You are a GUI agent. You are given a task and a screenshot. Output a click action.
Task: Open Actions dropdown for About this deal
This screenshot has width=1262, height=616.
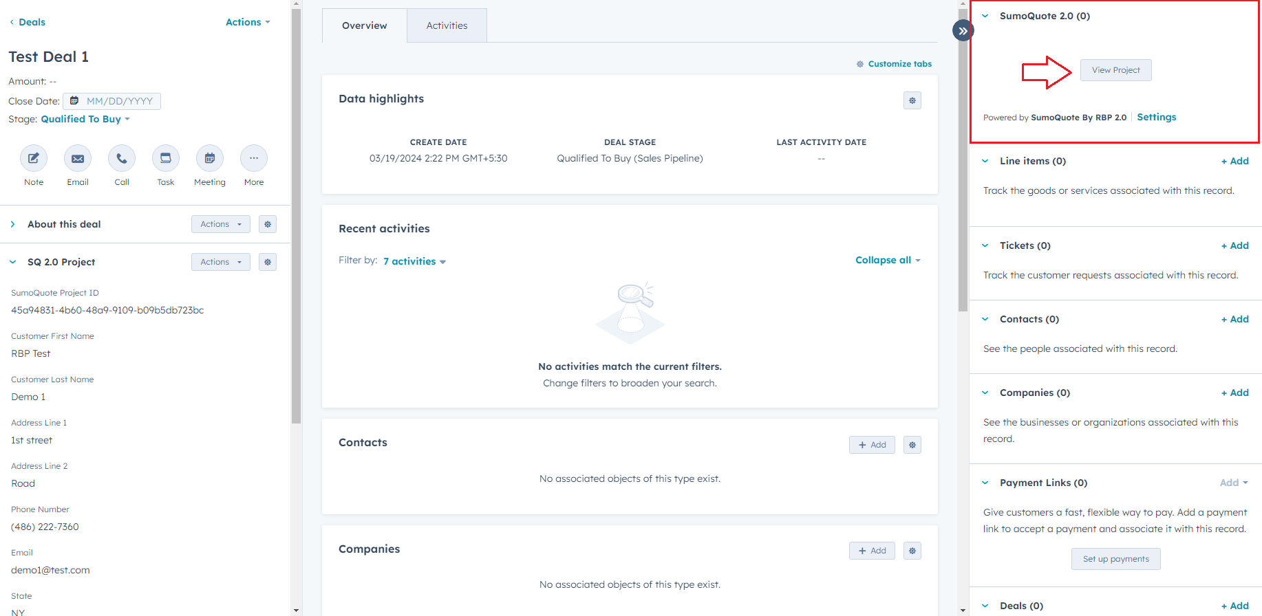(221, 224)
